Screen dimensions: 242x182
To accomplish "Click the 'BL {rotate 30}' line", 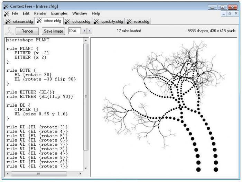I will tap(33, 75).
